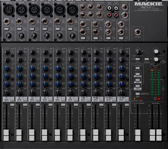This screenshot has width=168, height=149.
Task: Click the channel 5 fader cap
Action: point(57,135)
